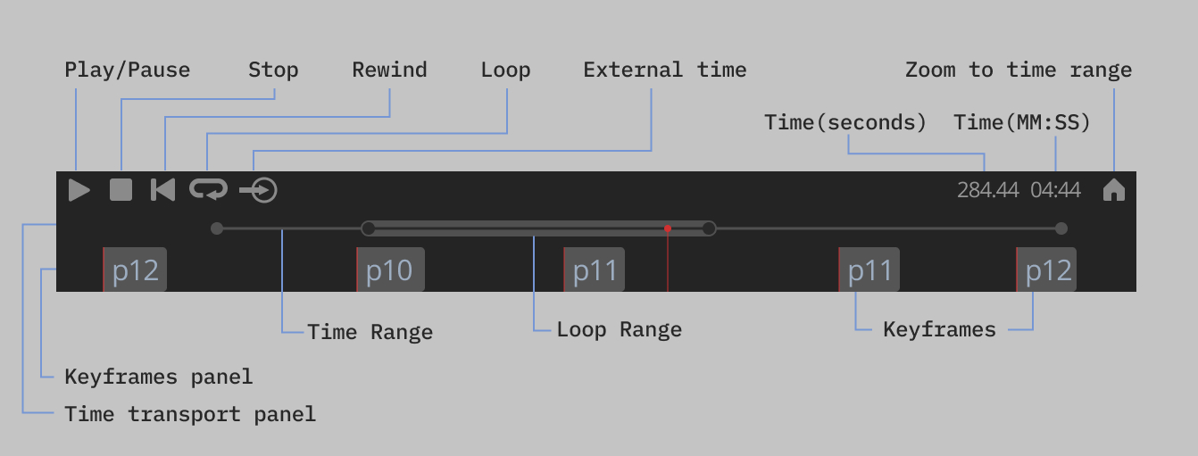Click the first p11 keyframe after p10

[595, 270]
